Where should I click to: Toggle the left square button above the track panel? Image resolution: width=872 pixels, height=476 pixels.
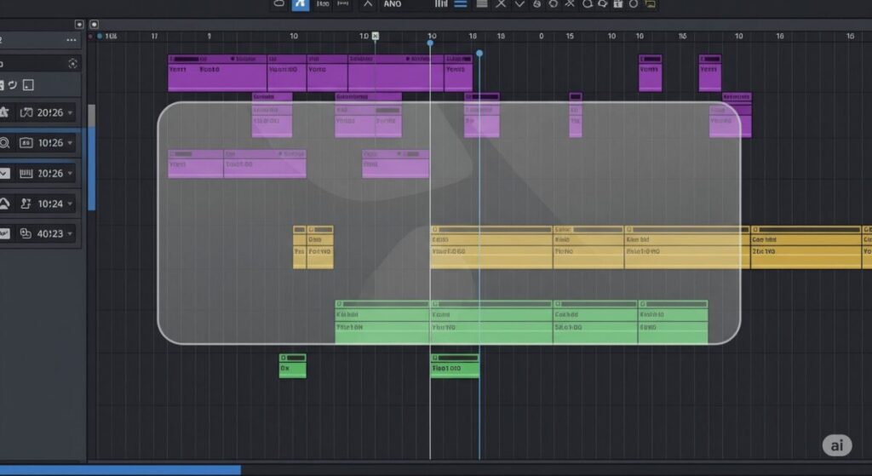79,25
